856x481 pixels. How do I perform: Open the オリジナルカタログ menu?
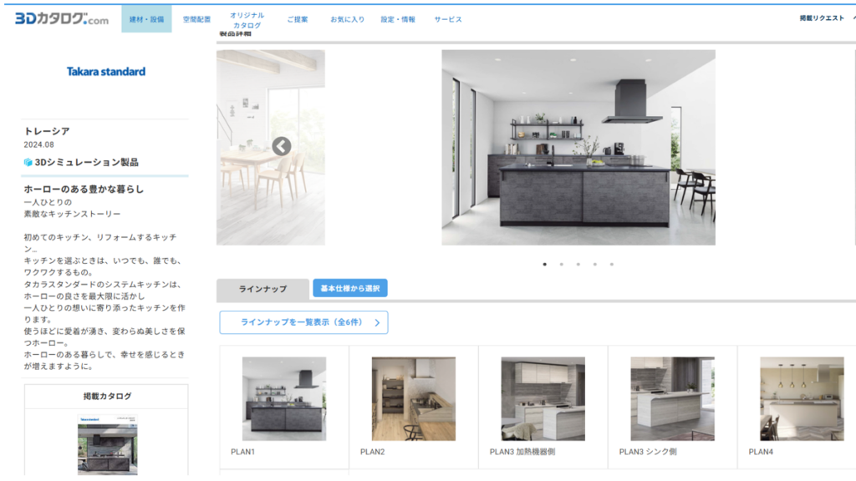[x=247, y=20]
